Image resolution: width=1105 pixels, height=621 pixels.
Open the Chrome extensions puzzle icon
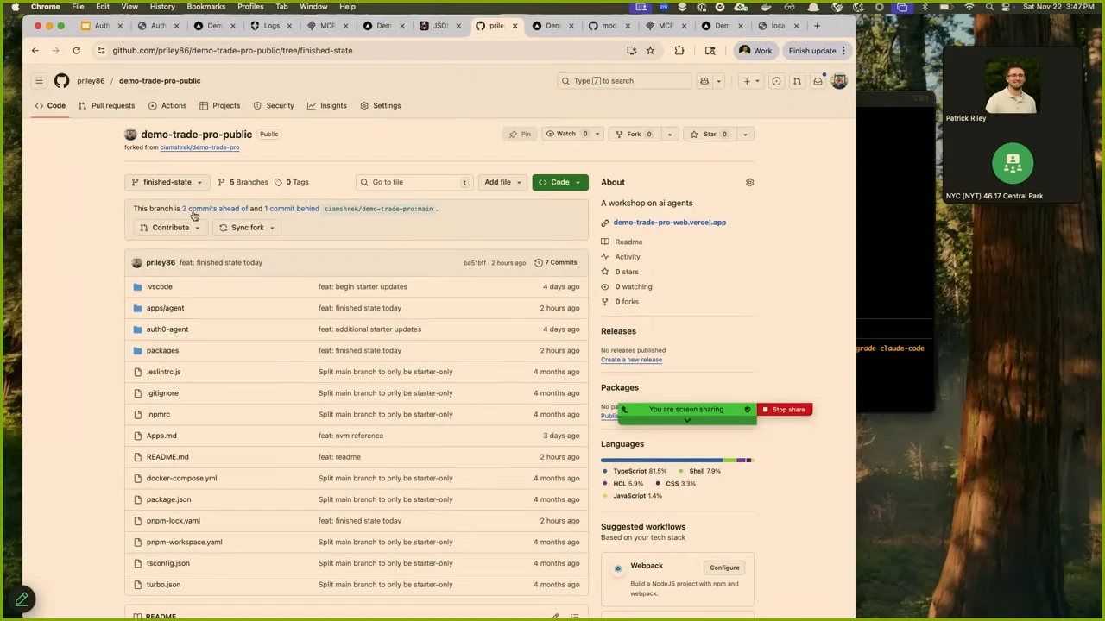679,51
